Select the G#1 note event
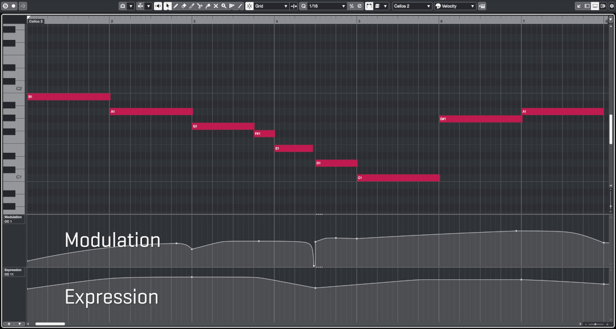This screenshot has height=329, width=616. pos(481,119)
